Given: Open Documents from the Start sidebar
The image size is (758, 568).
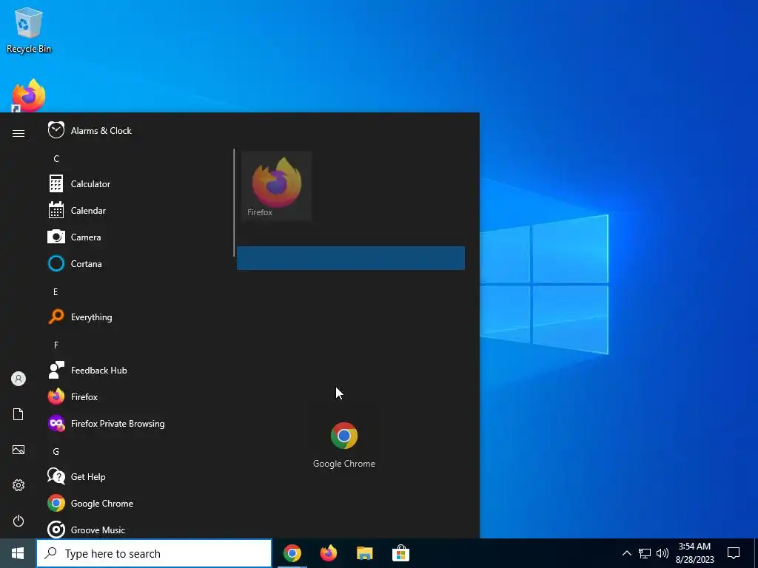Looking at the screenshot, I should pos(19,414).
